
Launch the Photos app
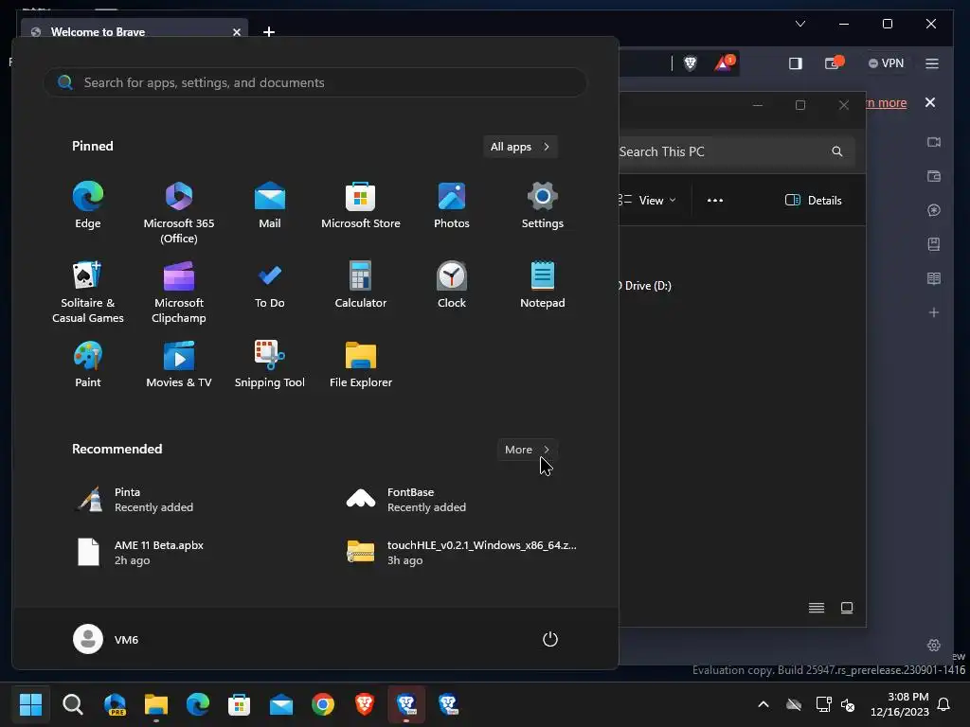pyautogui.click(x=452, y=205)
